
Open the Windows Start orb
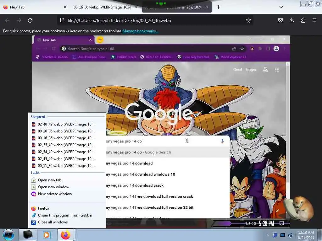pyautogui.click(x=8, y=235)
